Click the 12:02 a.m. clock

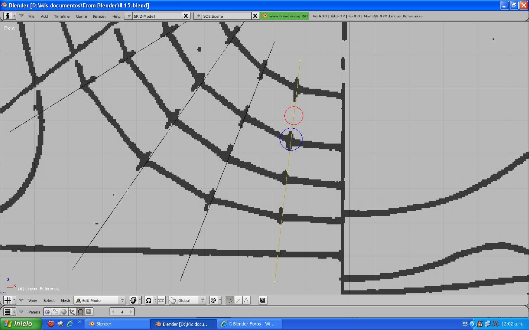point(512,324)
